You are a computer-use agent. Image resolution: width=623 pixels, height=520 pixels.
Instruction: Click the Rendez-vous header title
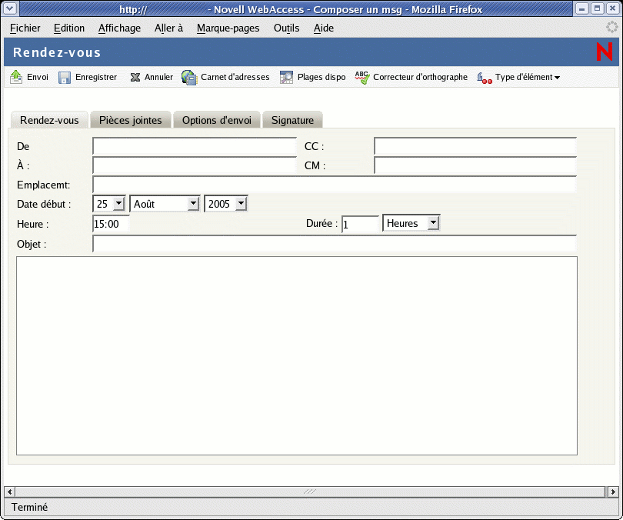tap(57, 52)
